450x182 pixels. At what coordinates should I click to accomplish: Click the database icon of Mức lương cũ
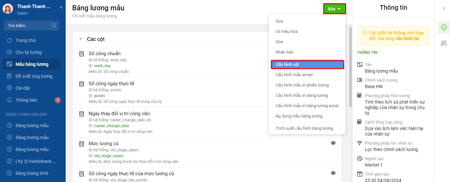(82, 144)
